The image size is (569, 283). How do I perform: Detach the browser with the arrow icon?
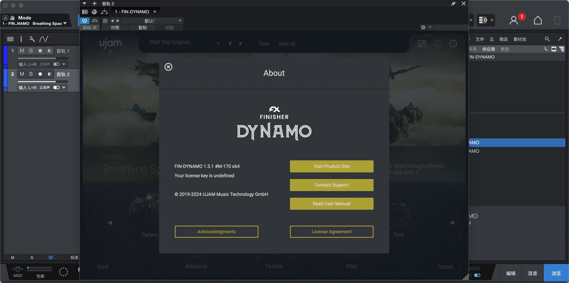coord(560,39)
